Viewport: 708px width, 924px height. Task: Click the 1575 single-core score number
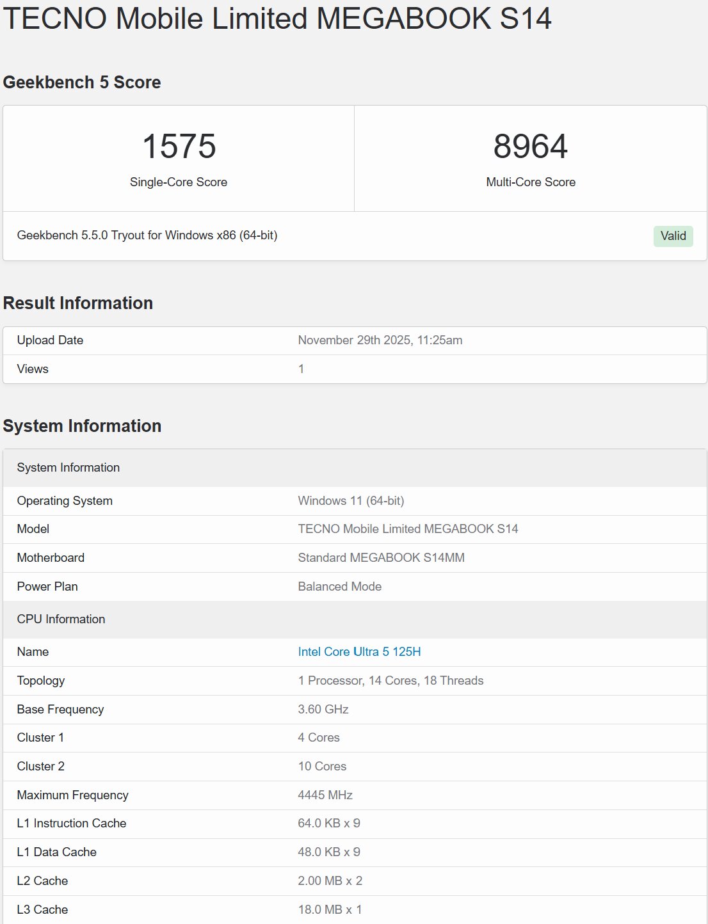tap(179, 147)
